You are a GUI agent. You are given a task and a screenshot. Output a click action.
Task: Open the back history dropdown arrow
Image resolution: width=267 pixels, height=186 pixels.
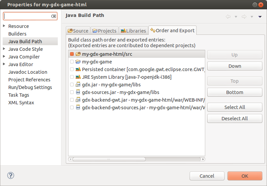[236, 17]
